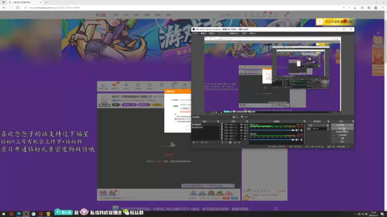This screenshot has height=217, width=387.
Task: Open the Windows Start menu
Action: 3,214
